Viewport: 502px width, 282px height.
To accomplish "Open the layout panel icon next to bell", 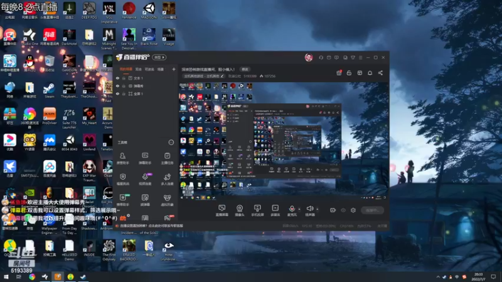I will point(360,73).
